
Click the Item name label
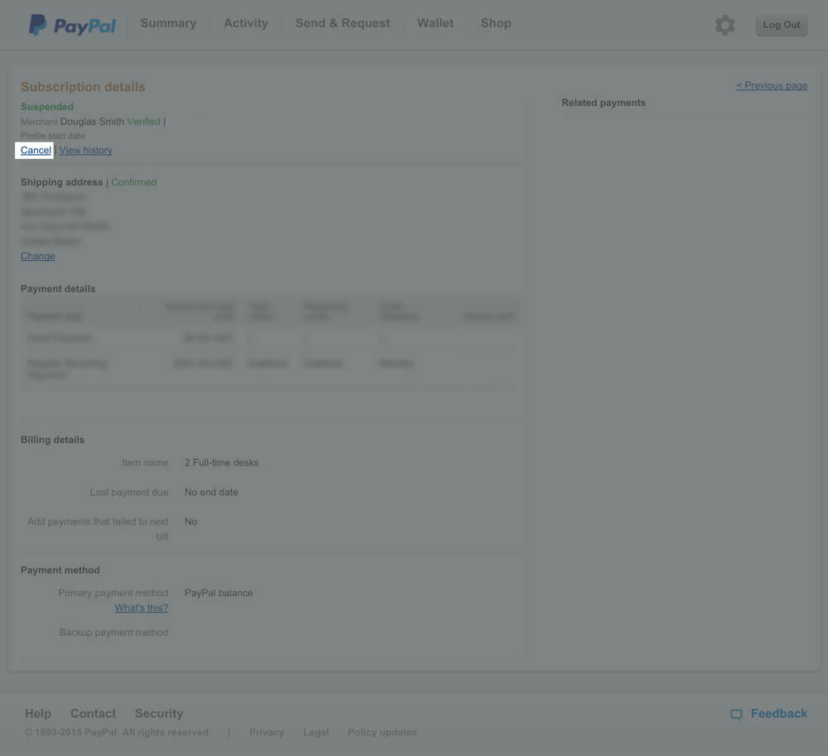click(145, 463)
